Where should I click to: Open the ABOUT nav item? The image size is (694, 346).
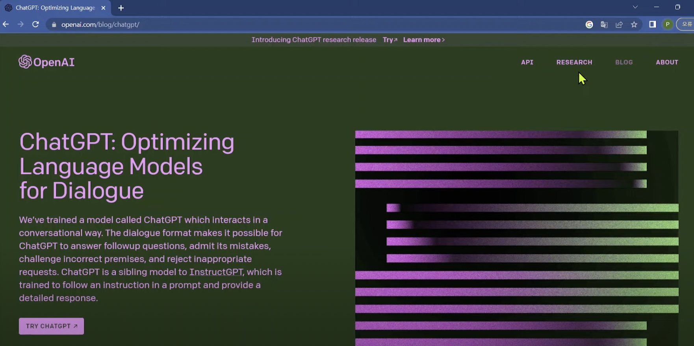click(x=667, y=62)
